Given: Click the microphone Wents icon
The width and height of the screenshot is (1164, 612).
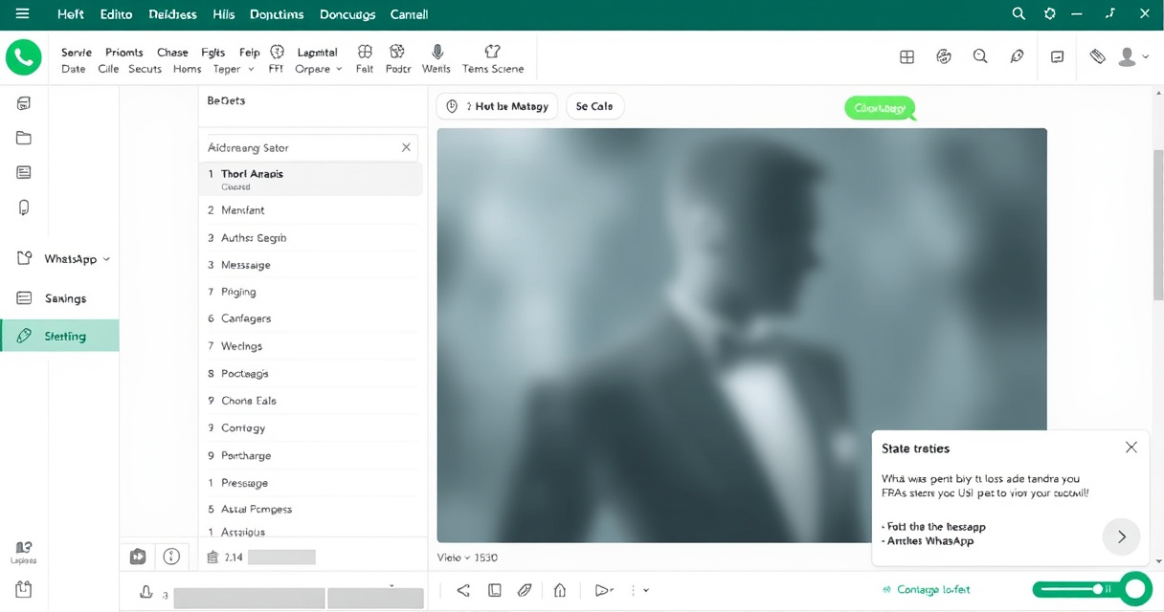Looking at the screenshot, I should [x=436, y=53].
